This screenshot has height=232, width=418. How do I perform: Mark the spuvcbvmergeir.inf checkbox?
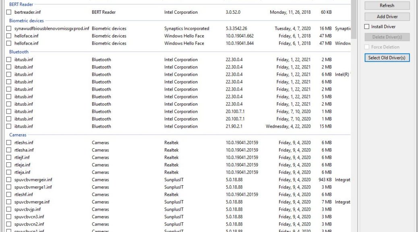[9, 180]
